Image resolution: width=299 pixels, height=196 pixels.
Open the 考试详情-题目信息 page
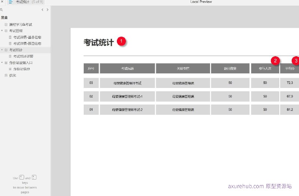[27, 44]
